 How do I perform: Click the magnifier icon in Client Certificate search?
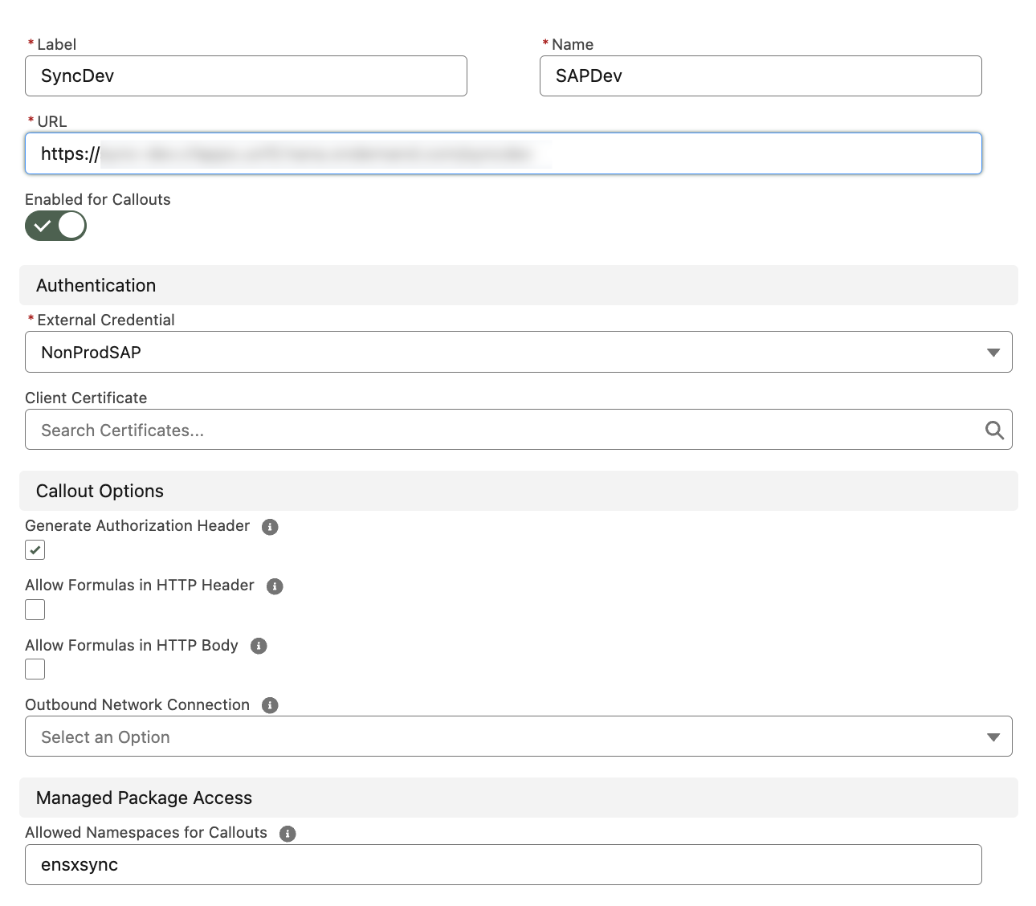pos(994,431)
